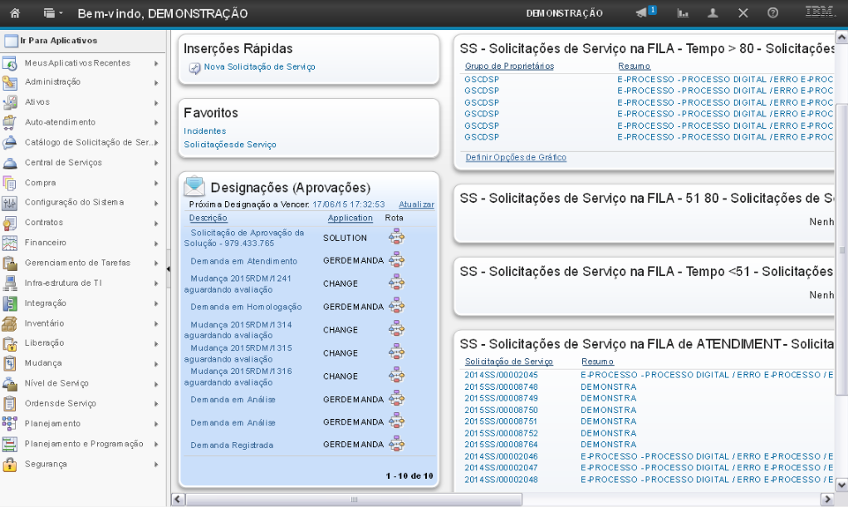Click the horizontal scrollbar right arrow

(826, 499)
